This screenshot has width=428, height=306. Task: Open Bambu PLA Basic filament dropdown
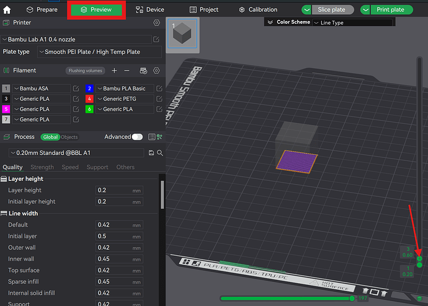[x=125, y=89]
